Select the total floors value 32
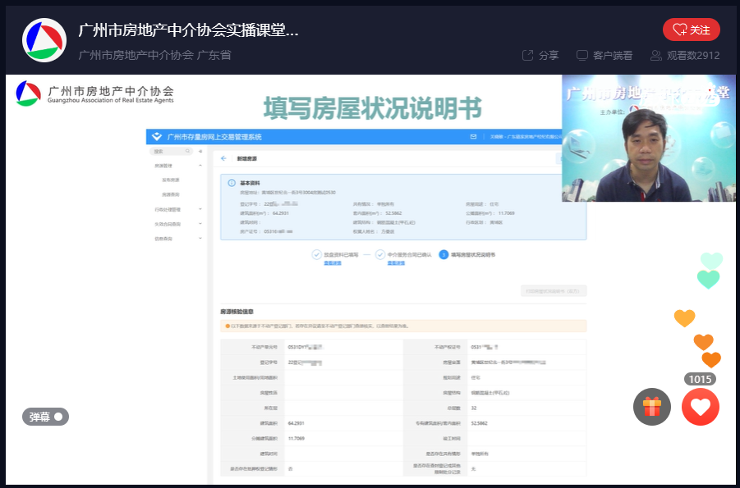Image resolution: width=740 pixels, height=488 pixels. 474,408
